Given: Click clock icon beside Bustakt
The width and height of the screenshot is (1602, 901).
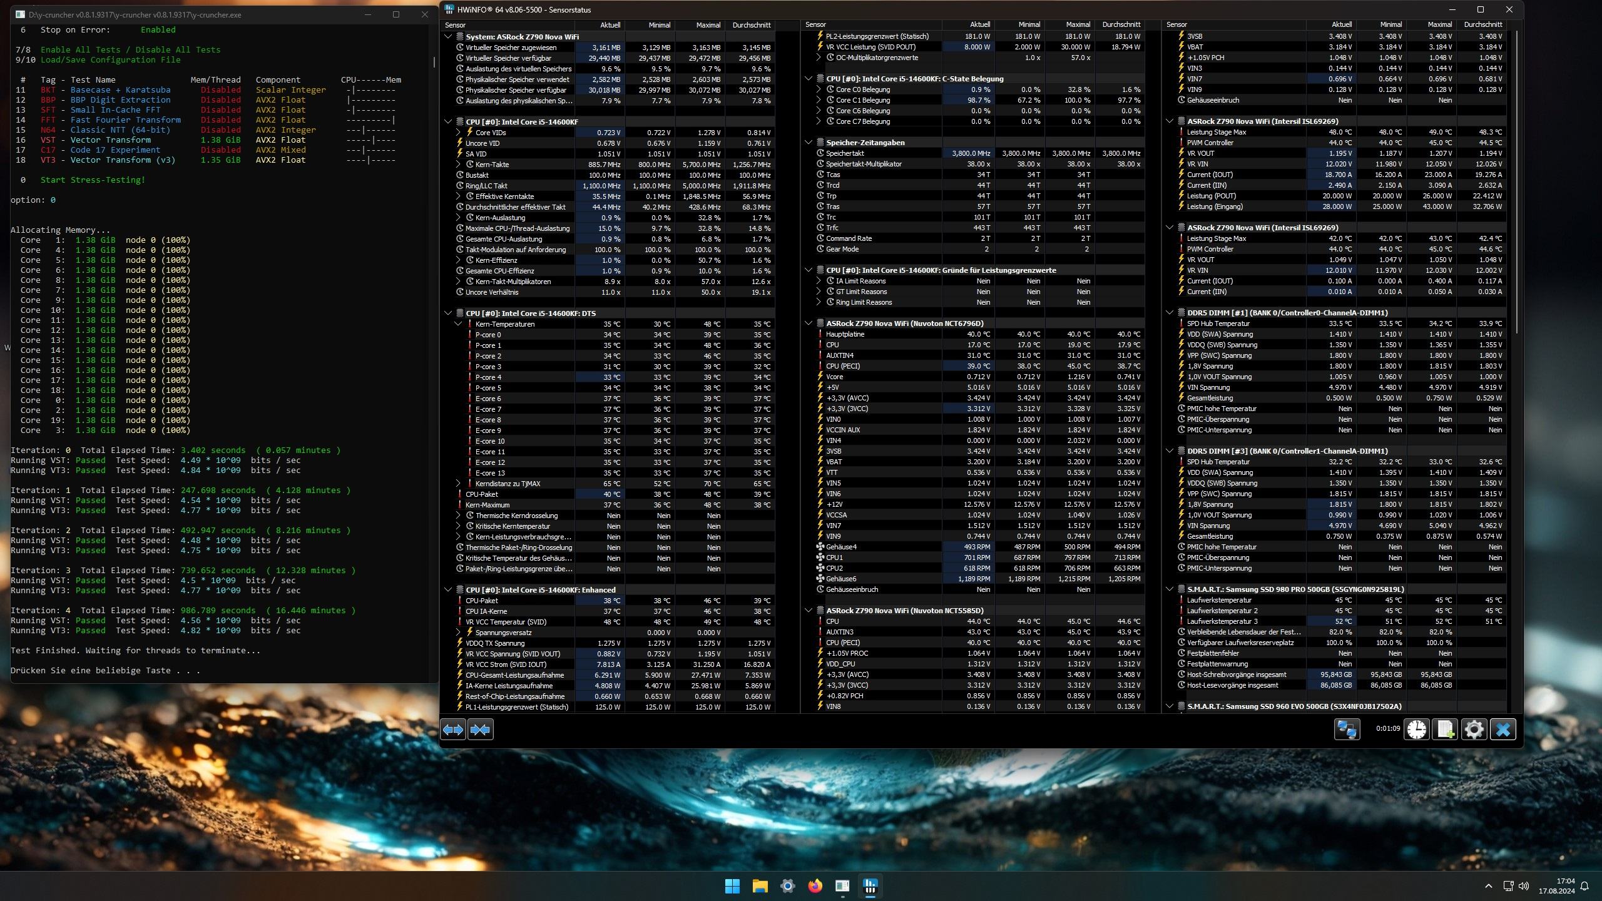Looking at the screenshot, I should pyautogui.click(x=459, y=175).
